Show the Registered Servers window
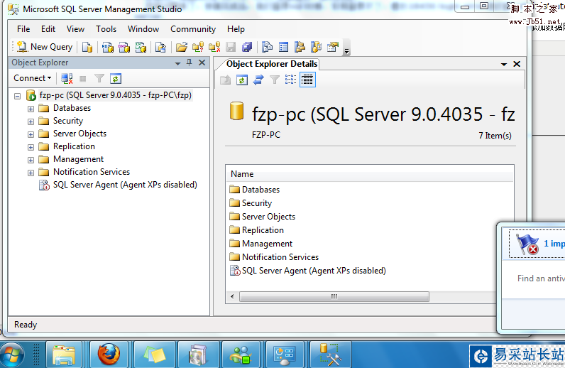 267,47
